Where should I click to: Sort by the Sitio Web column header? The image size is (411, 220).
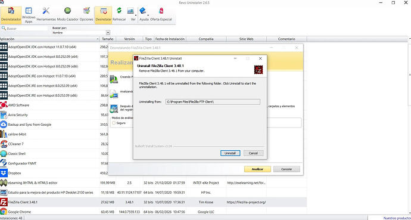[246, 39]
